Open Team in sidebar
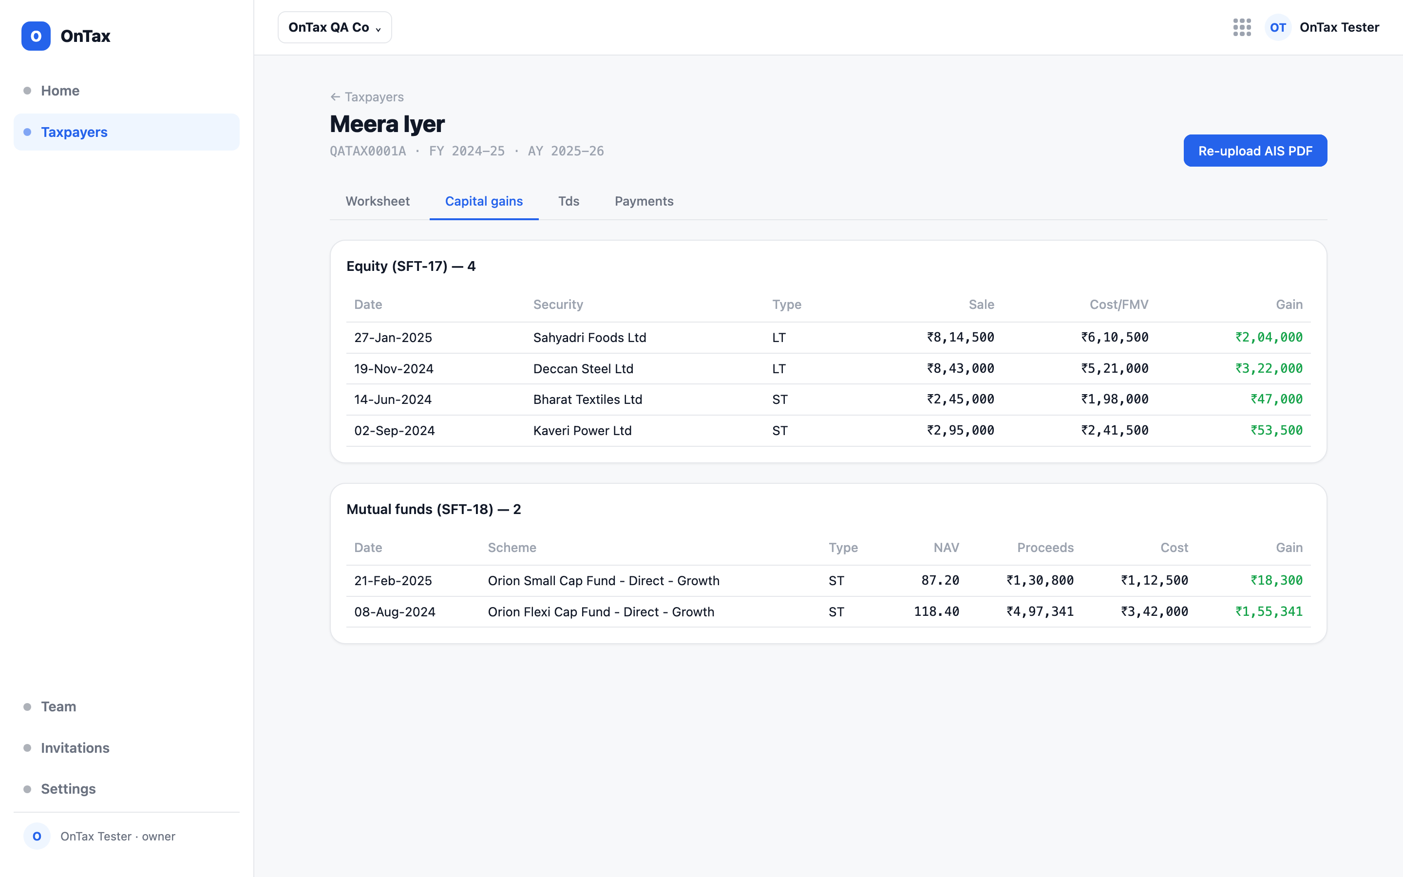The width and height of the screenshot is (1403, 877). click(126, 706)
